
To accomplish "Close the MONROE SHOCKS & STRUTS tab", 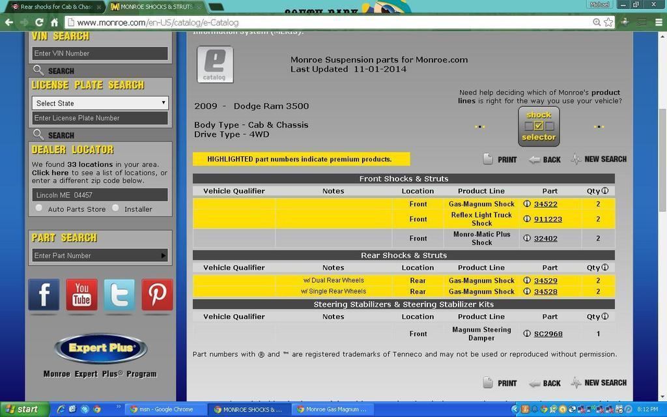I will pos(199,7).
